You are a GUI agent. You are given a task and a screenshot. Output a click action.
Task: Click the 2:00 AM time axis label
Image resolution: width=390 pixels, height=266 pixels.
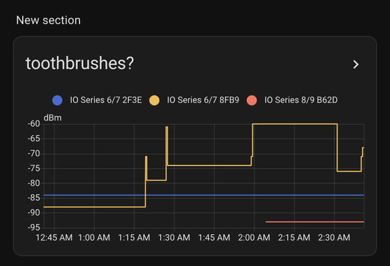point(254,238)
